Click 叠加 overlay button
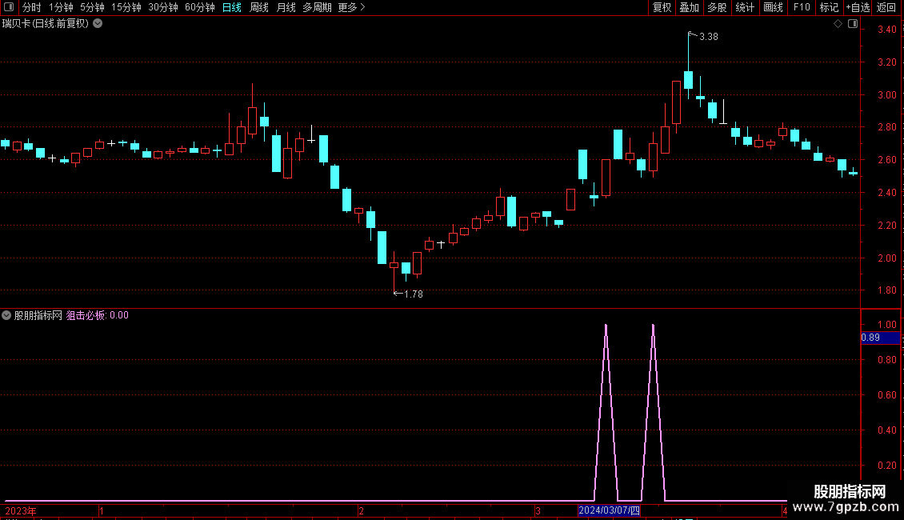This screenshot has height=520, width=904. point(689,7)
